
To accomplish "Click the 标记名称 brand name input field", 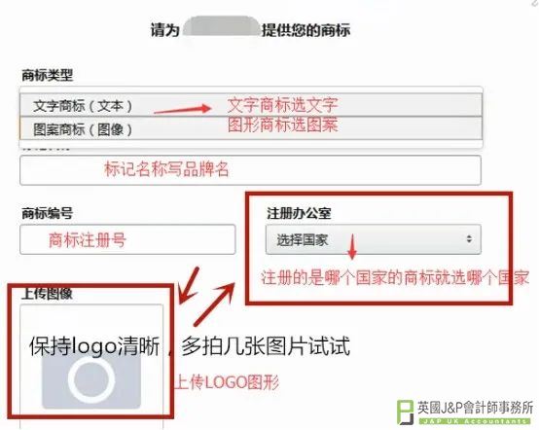I will 250,170.
